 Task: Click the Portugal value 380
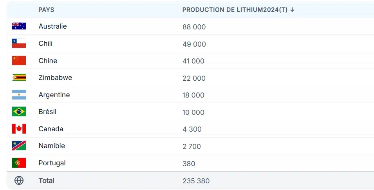pos(189,164)
